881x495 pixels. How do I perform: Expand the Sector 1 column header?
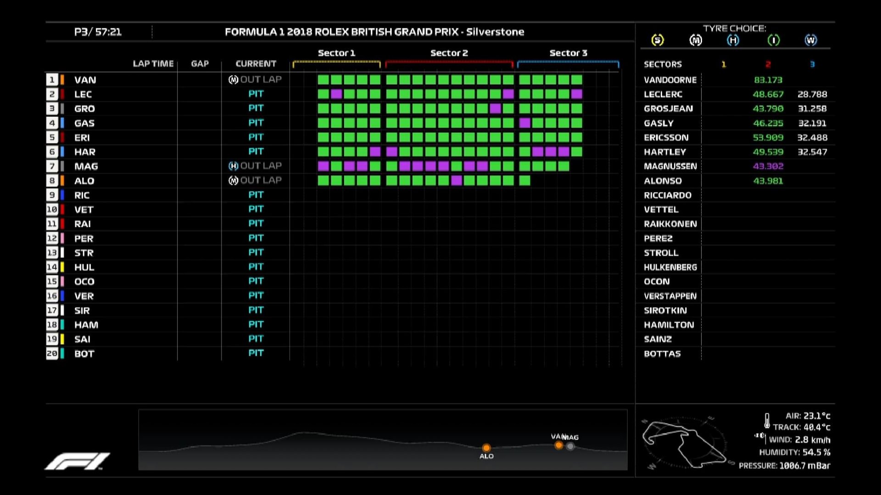(336, 53)
